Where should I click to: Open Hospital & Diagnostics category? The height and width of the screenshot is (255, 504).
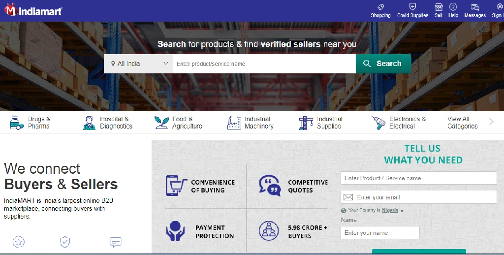108,123
